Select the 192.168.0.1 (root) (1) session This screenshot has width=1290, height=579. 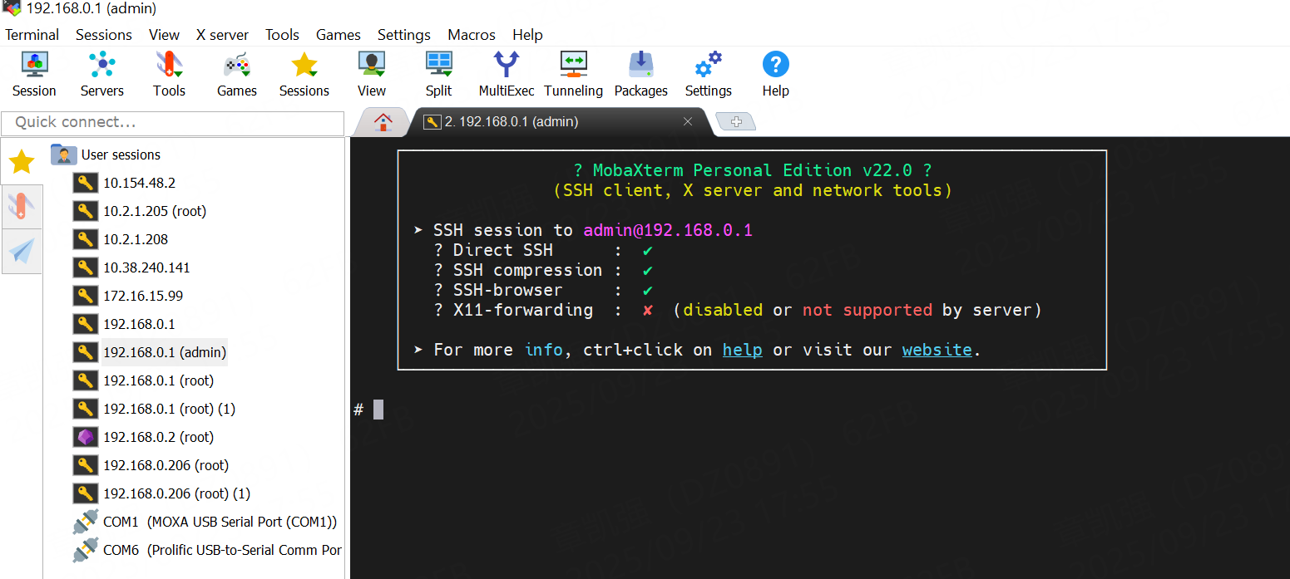coord(169,409)
